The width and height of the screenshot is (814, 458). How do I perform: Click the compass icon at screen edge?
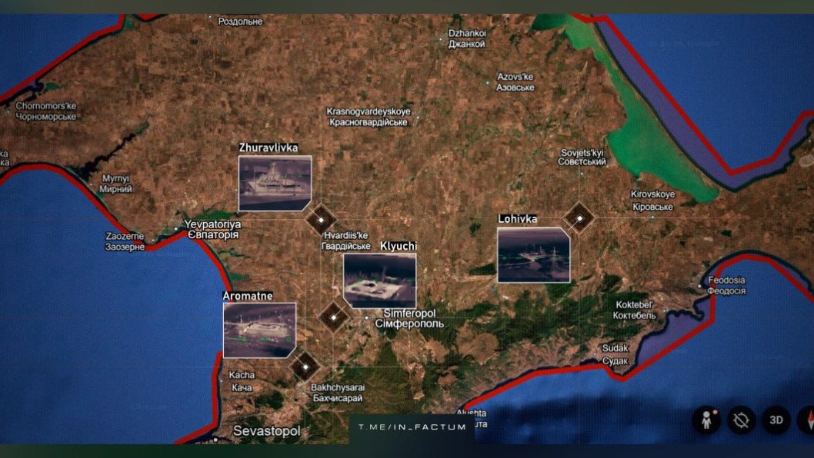pos(807,420)
